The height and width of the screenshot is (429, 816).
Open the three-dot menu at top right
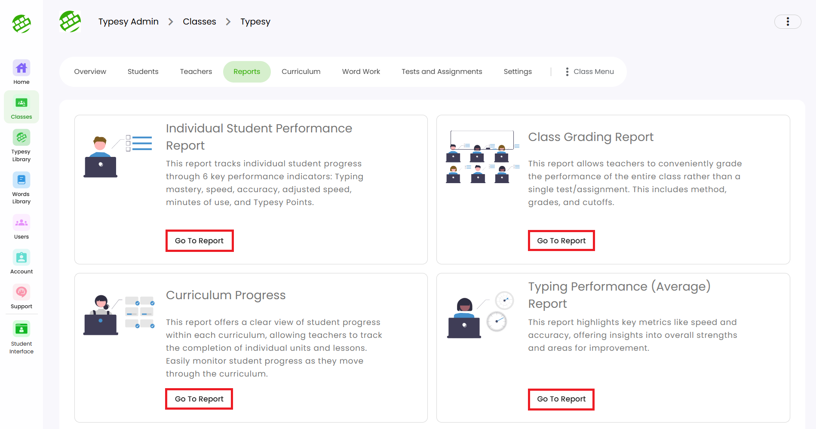[x=787, y=21]
